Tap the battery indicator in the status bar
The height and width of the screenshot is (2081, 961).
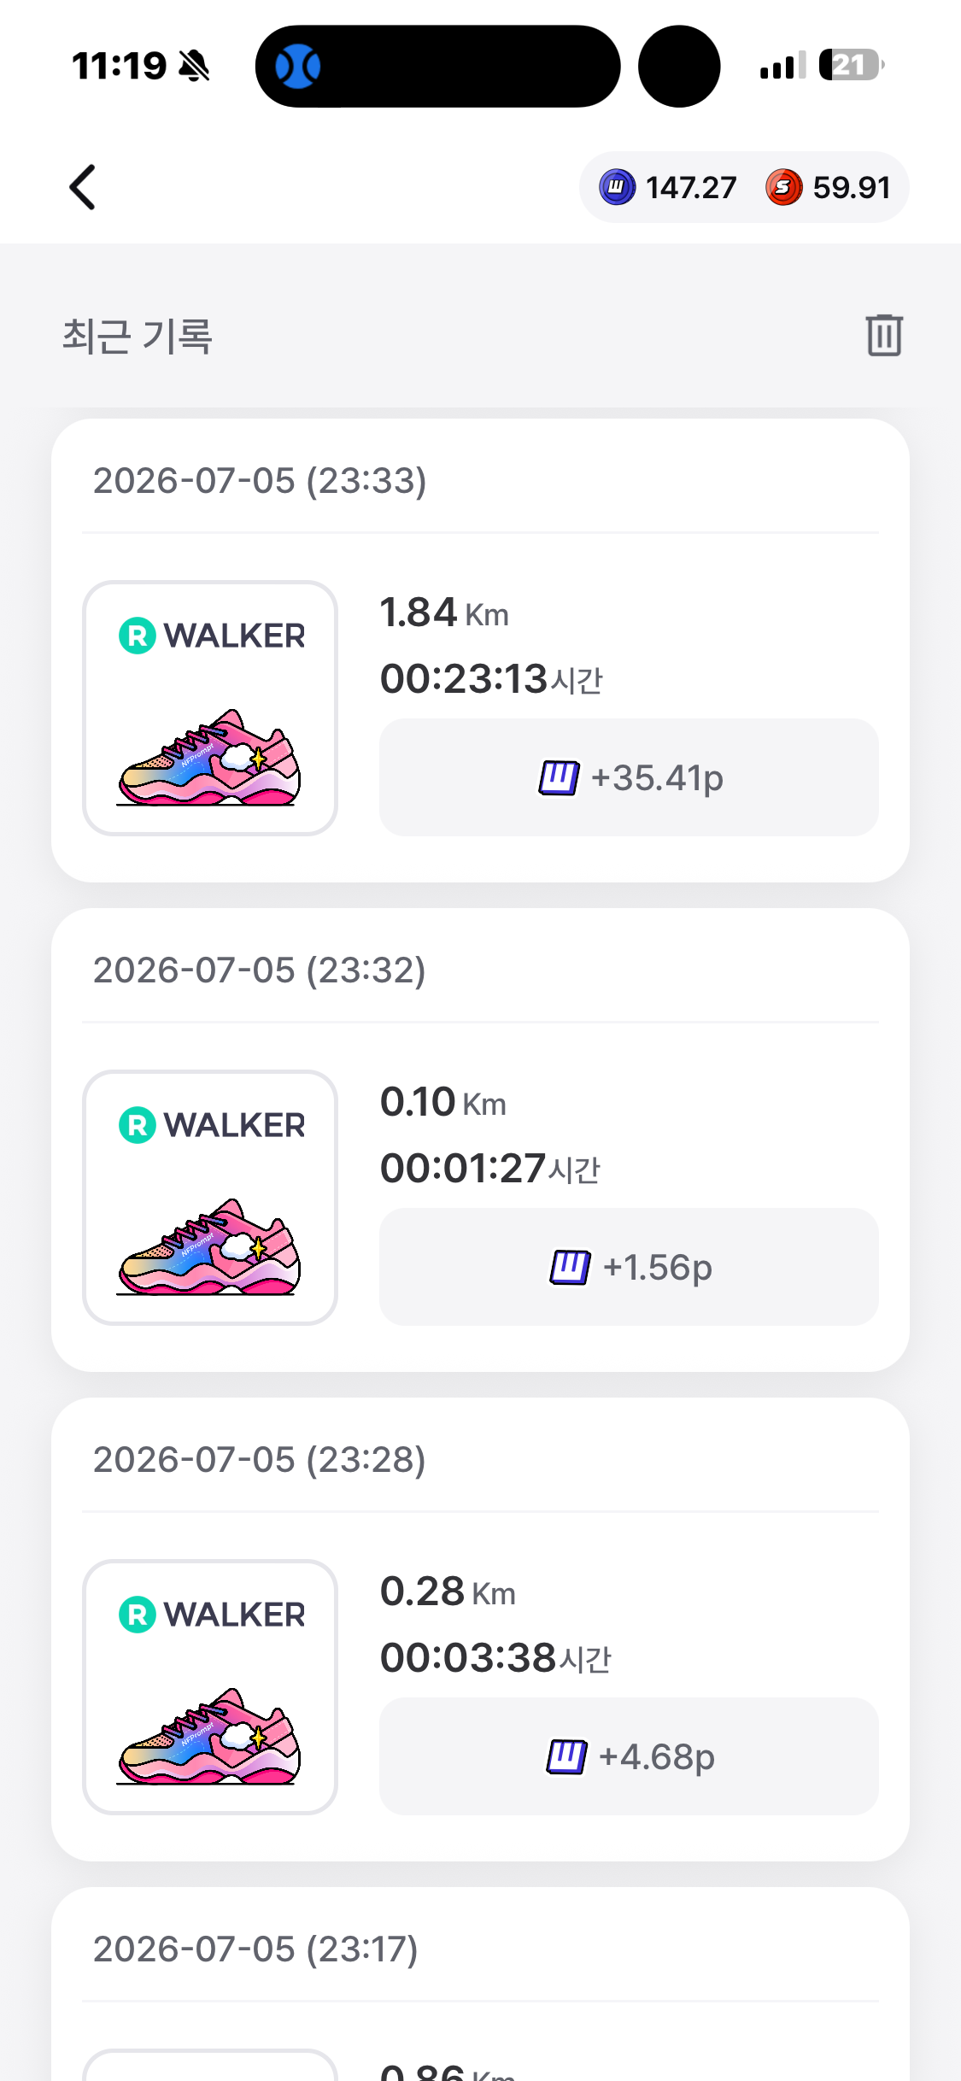[x=851, y=65]
